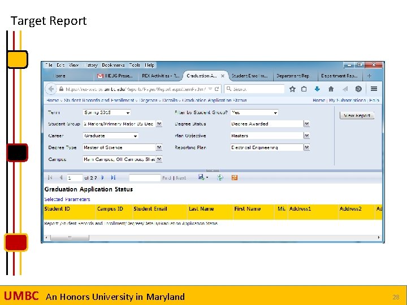
Task: Switch to the Home browser tab
Action: 59,76
